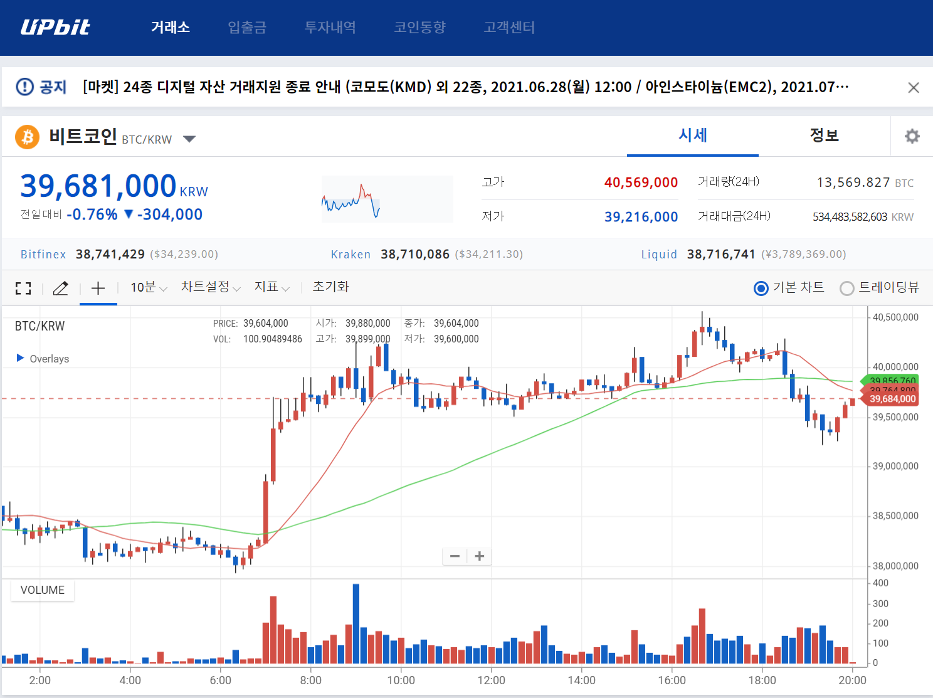Click the 초기화 reset button
The image size is (933, 698).
click(330, 287)
